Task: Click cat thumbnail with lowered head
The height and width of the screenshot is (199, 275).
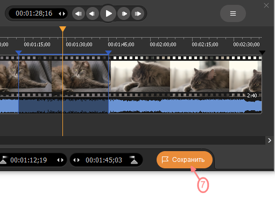Action: pyautogui.click(x=200, y=76)
